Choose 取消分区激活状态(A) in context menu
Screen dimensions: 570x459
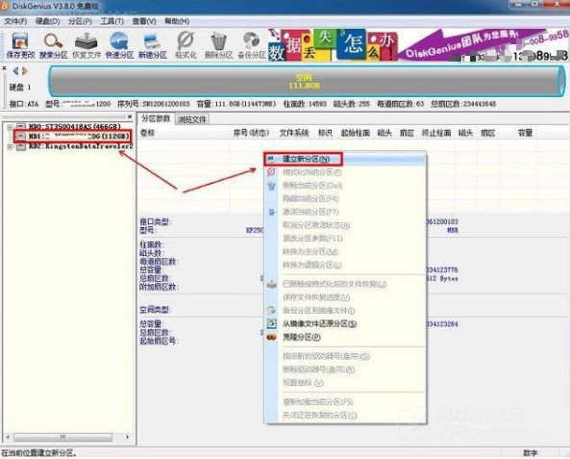tap(345, 225)
